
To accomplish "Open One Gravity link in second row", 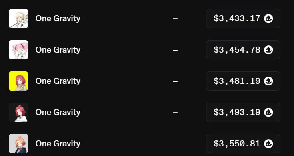I will (x=58, y=50).
